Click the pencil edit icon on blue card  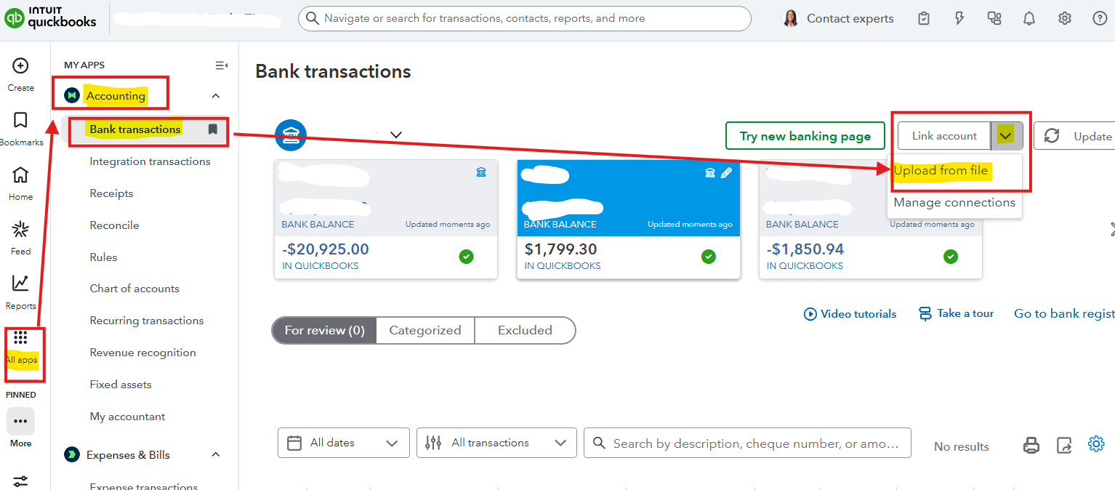click(x=725, y=173)
